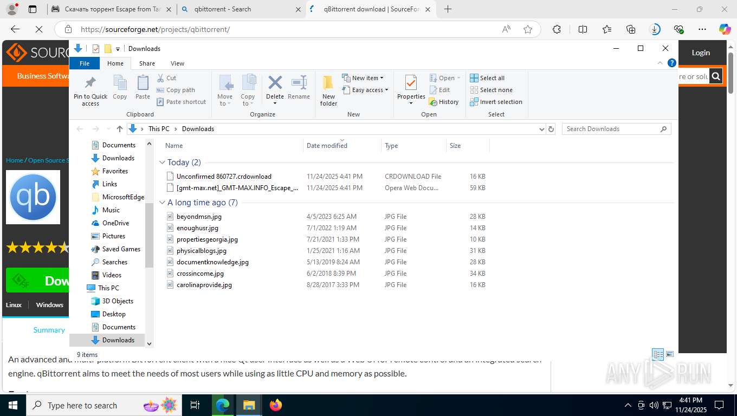This screenshot has width=737, height=416.
Task: Click the Up one level arrow
Action: click(120, 129)
